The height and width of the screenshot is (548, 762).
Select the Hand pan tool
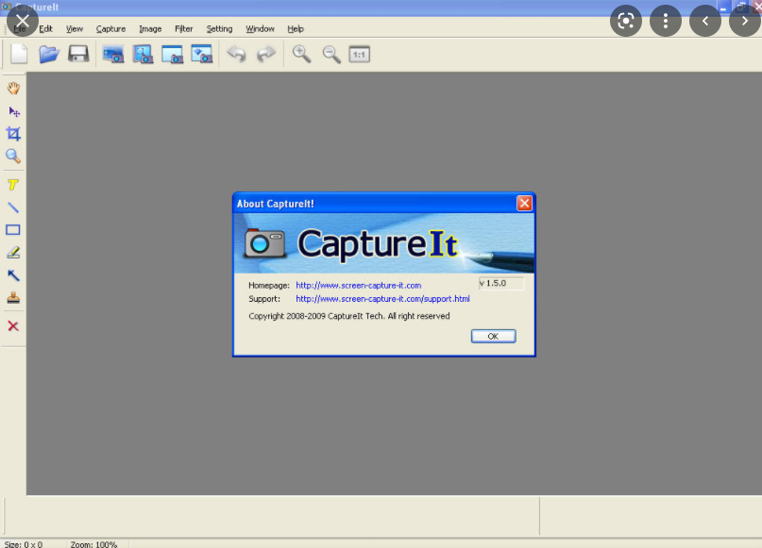pos(13,89)
